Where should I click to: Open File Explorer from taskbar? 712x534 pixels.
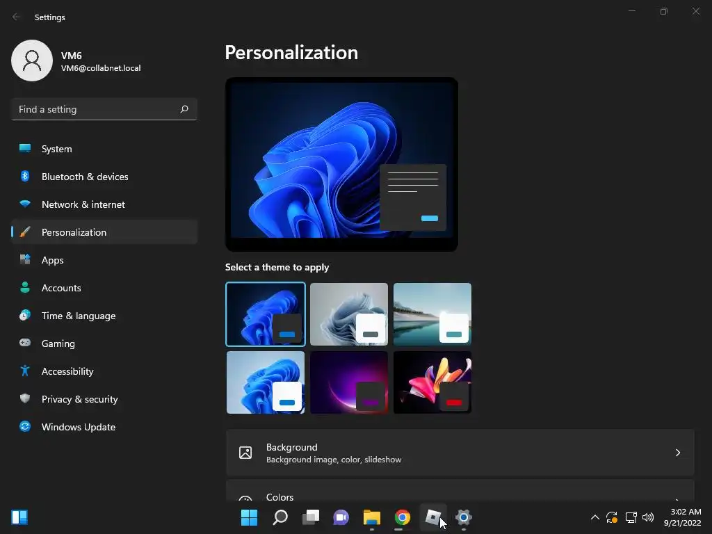[x=371, y=517]
